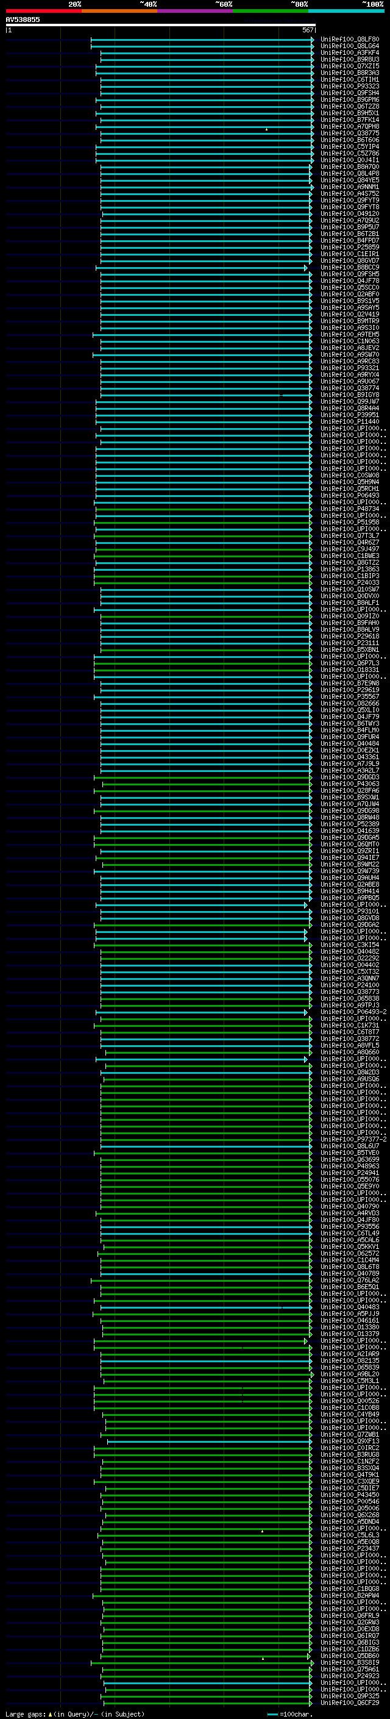Select the AV538855 query name

23,20
